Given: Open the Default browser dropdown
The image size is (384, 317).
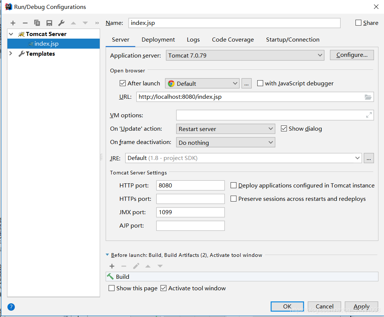Looking at the screenshot, I should pyautogui.click(x=202, y=84).
